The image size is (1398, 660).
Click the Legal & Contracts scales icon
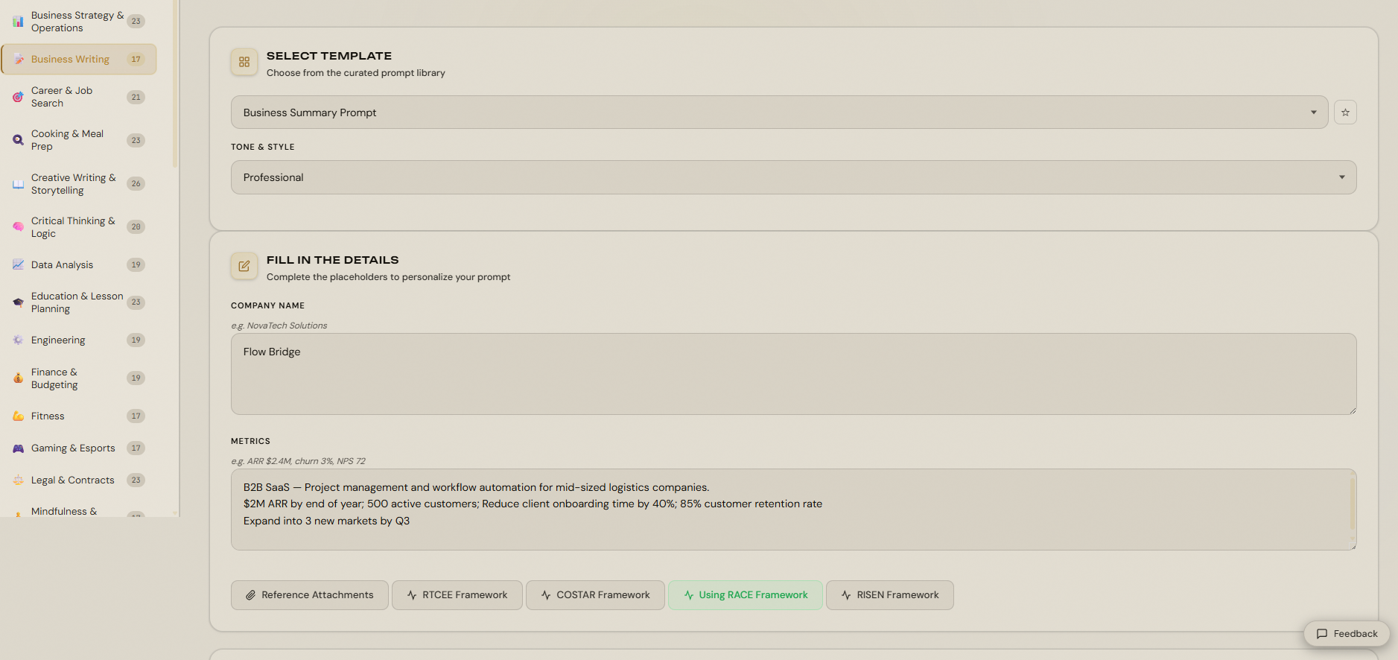pos(18,480)
